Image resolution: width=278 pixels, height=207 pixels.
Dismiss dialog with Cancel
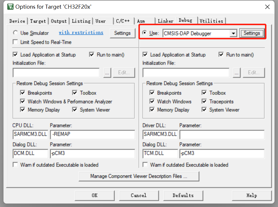[x=139, y=195]
